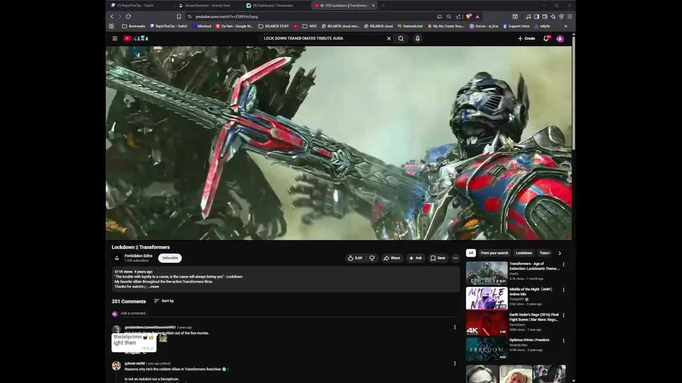Open the Jellyfin bookmark
Image resolution: width=682 pixels, height=383 pixels.
[542, 26]
